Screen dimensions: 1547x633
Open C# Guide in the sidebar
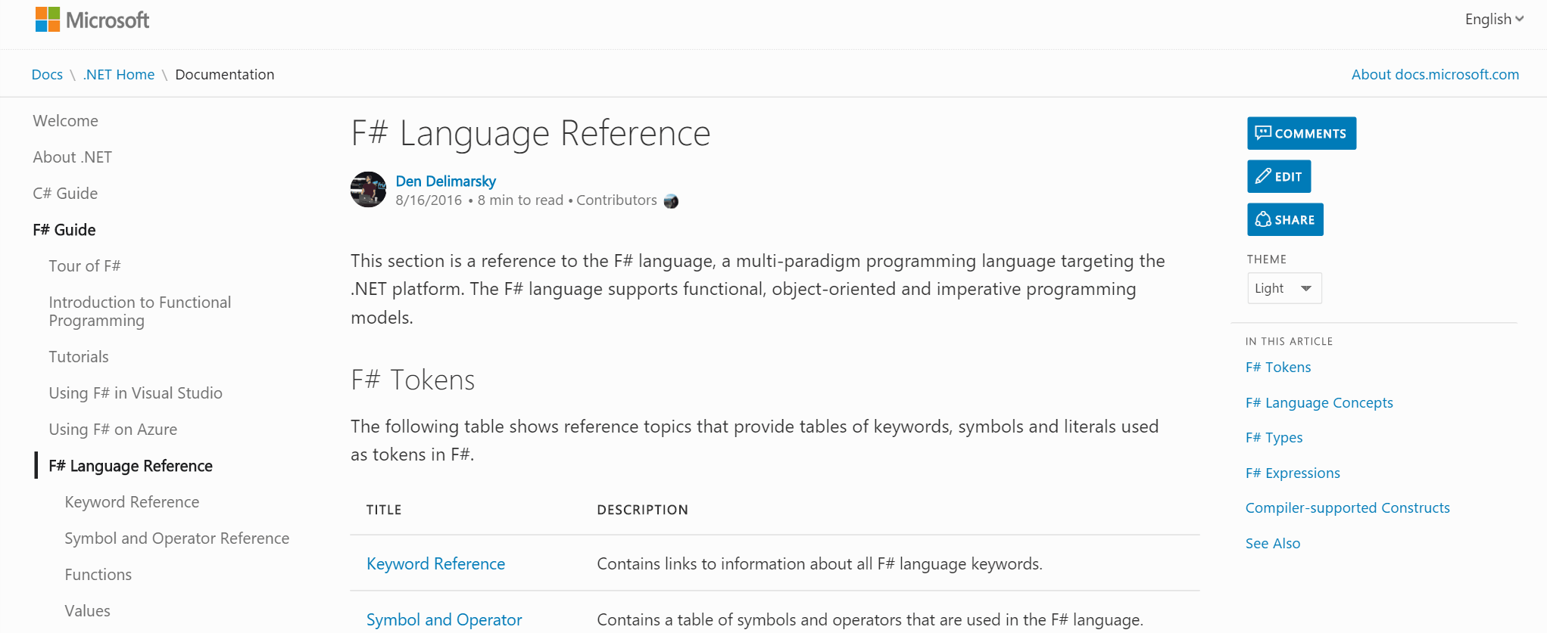tap(65, 194)
